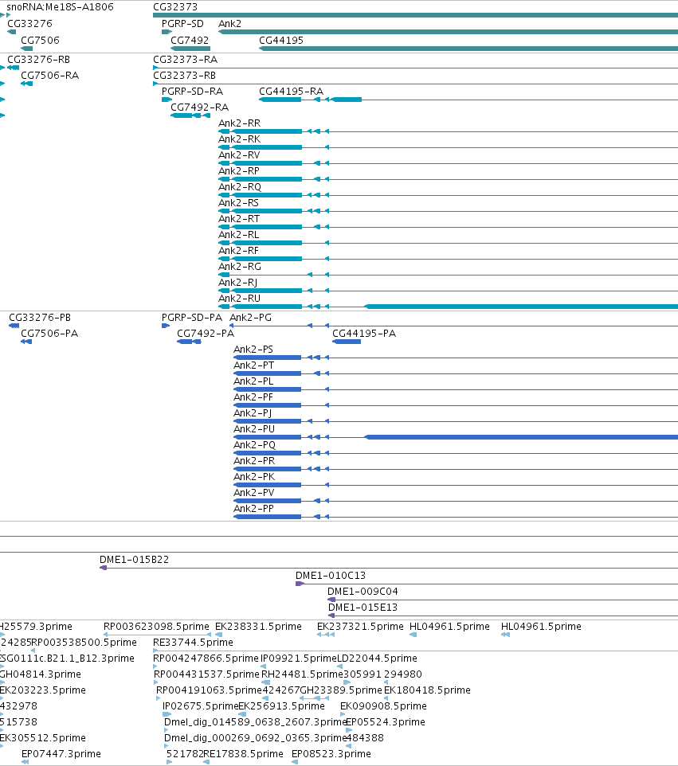The width and height of the screenshot is (678, 766).
Task: Click protein Ank2-PR
Action: pyautogui.click(x=254, y=461)
